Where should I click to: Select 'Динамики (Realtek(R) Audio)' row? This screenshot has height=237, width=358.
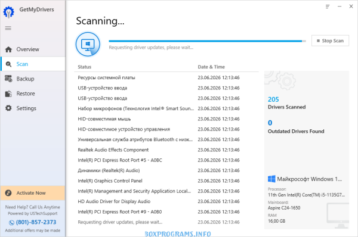click(166, 170)
